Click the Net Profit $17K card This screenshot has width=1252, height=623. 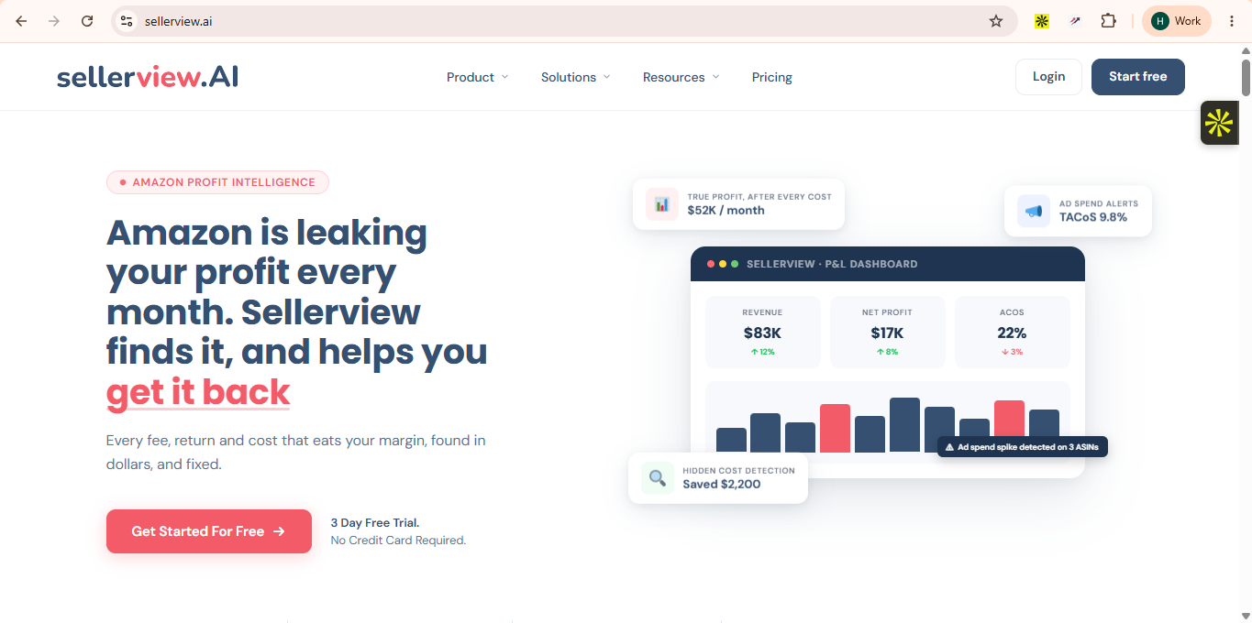[x=887, y=332]
